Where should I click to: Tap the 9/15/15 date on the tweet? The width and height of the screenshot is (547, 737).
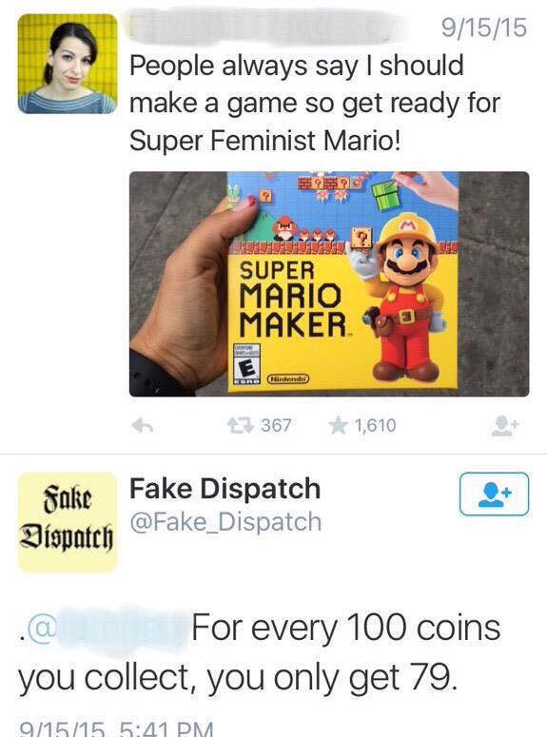[484, 28]
